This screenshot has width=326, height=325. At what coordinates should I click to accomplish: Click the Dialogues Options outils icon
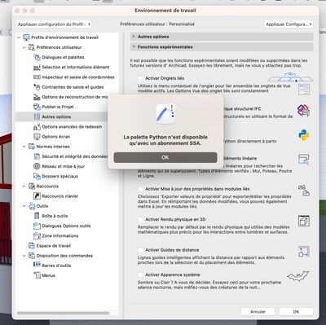click(x=37, y=226)
